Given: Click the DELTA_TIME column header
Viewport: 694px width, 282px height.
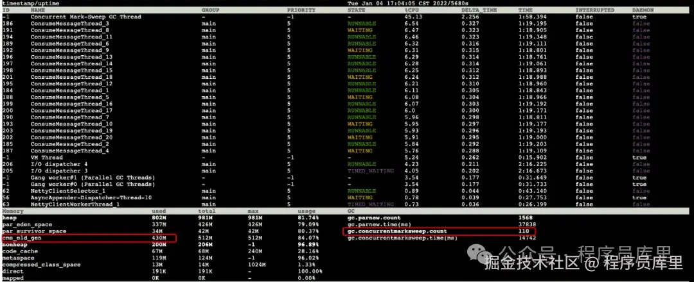Looking at the screenshot, I should pos(479,10).
